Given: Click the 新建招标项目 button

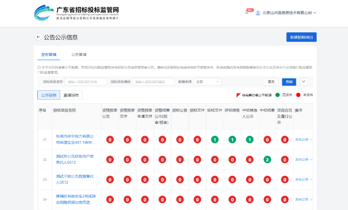Looking at the screenshot, I should (301, 37).
